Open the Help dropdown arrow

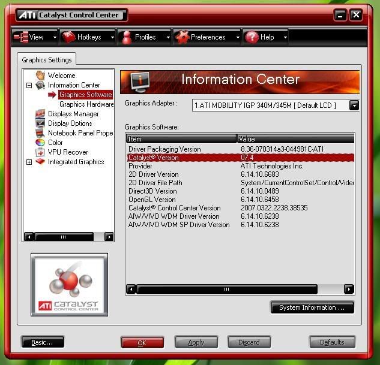[286, 37]
